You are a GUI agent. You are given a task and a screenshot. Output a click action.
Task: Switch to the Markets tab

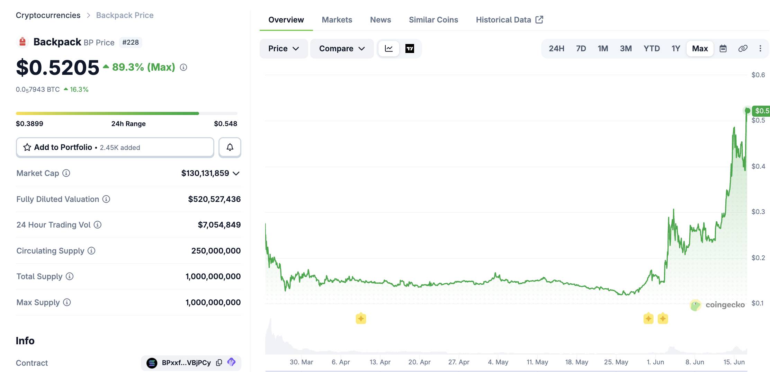(337, 20)
